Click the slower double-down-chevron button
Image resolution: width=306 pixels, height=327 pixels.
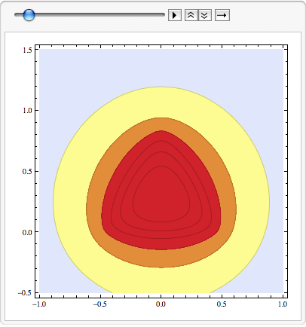205,15
